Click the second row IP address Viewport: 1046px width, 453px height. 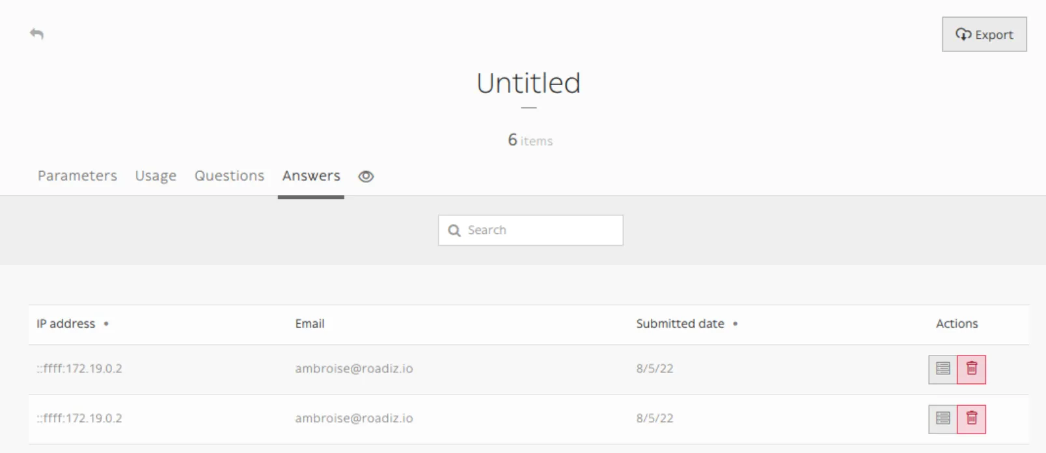(x=79, y=419)
